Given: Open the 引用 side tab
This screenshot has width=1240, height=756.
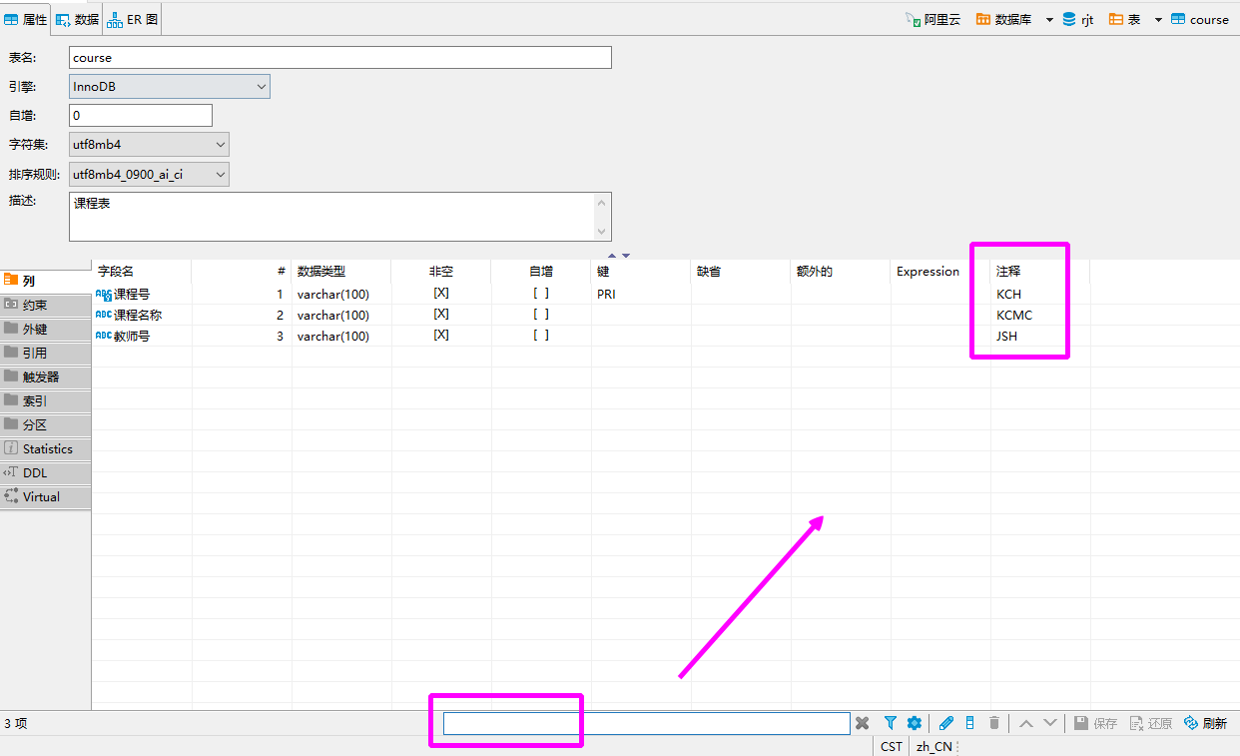Looking at the screenshot, I should (46, 353).
